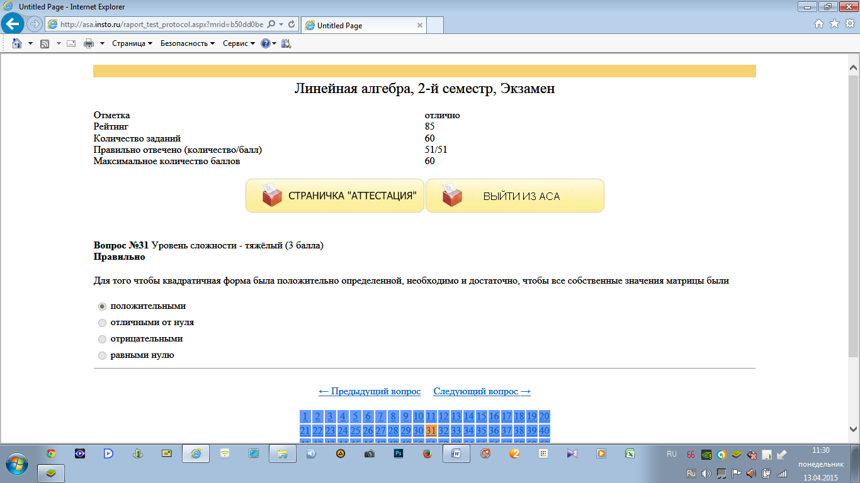The height and width of the screenshot is (483, 860).
Task: Click the blue Help question mark icon
Action: pyautogui.click(x=265, y=43)
